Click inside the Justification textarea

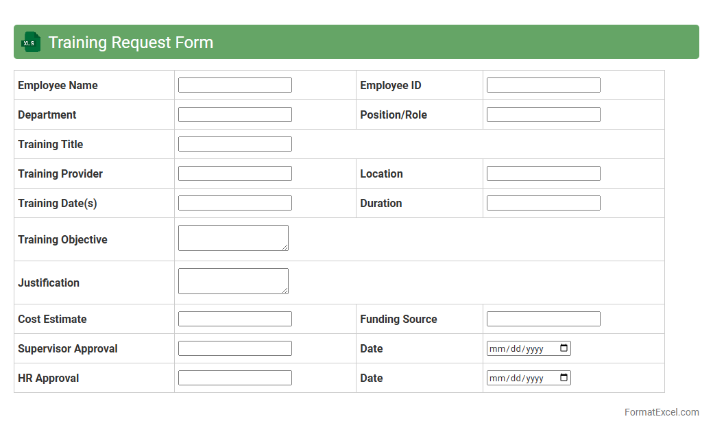click(233, 281)
